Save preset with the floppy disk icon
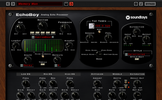162x100 pixels. 66,4
